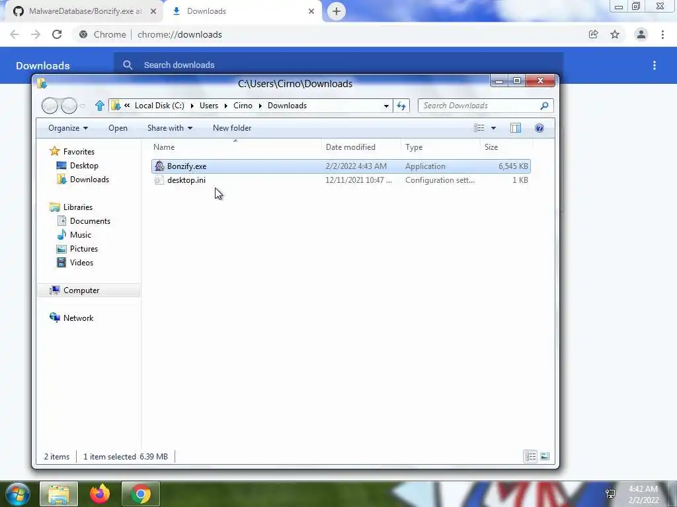Viewport: 677px width, 507px height.
Task: Open Downloads in the Favorites list
Action: click(89, 180)
